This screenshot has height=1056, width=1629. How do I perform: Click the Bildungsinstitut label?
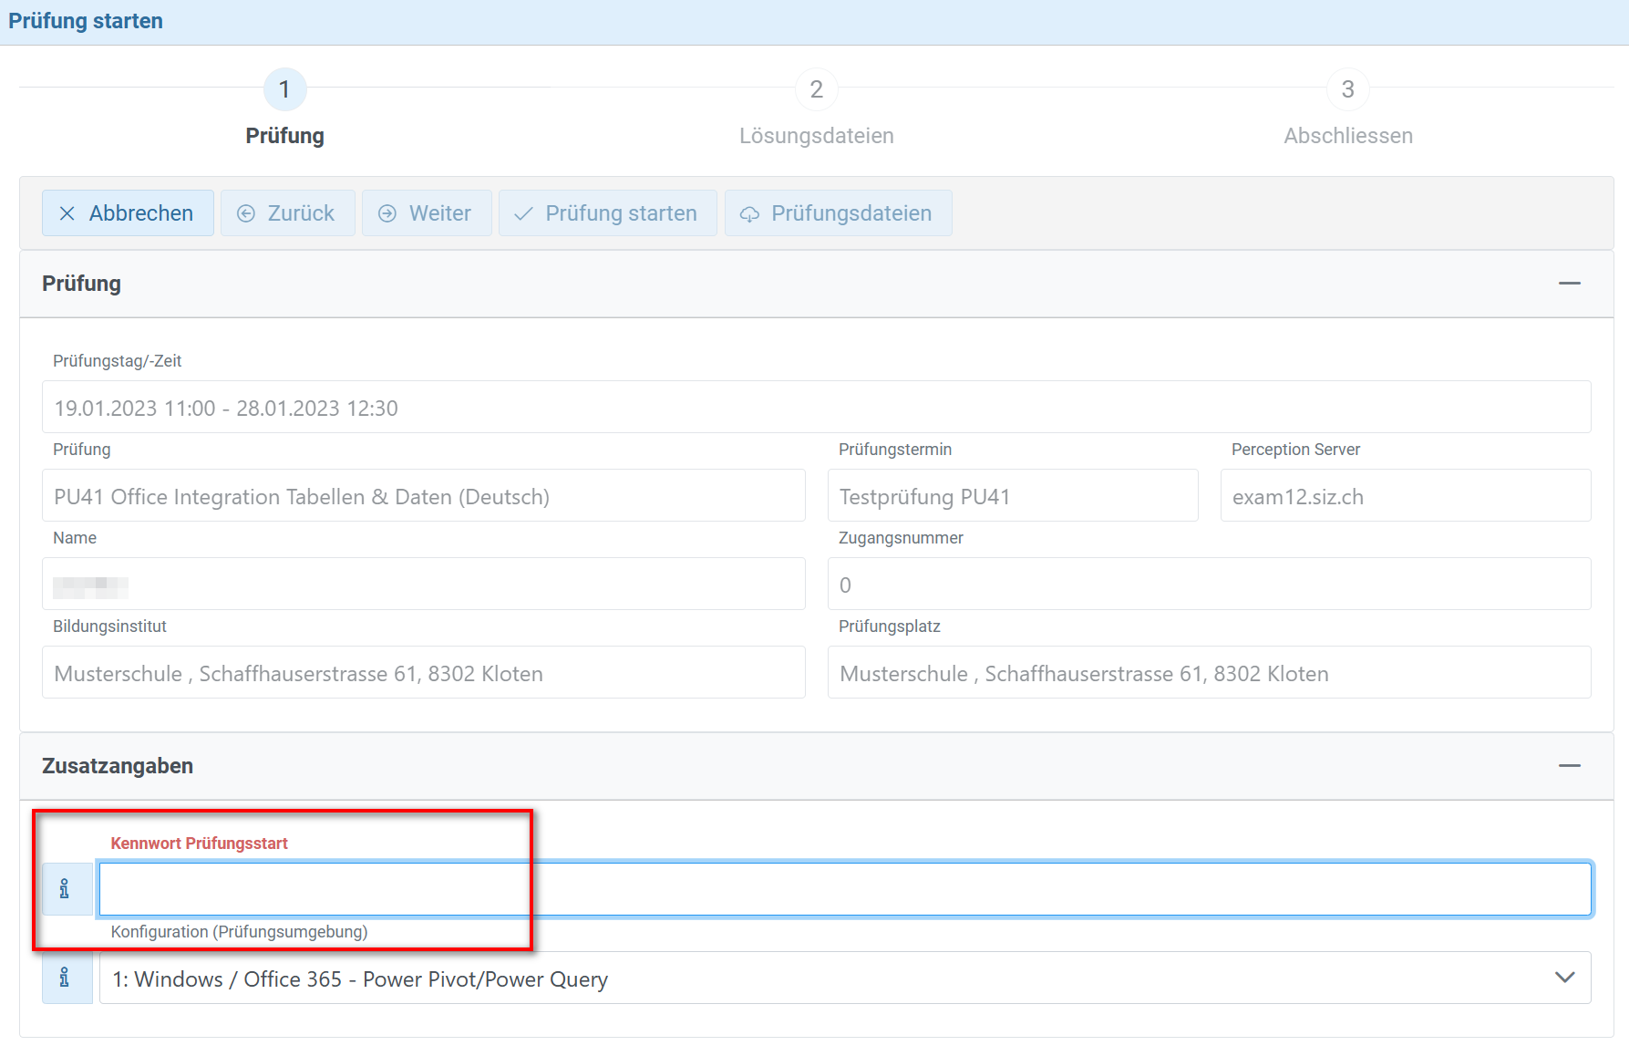click(x=109, y=626)
